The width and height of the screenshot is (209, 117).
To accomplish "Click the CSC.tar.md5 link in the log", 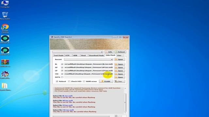I will tap(68, 110).
